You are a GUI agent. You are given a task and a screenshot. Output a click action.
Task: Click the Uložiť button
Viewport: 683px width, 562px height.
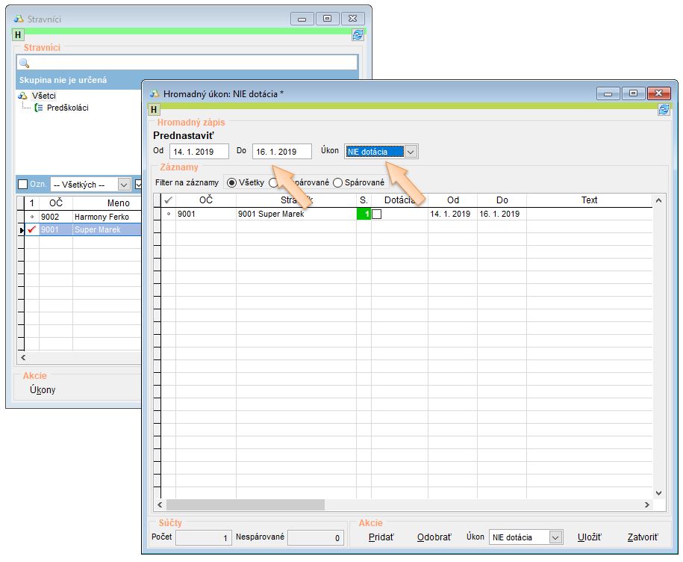click(x=589, y=537)
